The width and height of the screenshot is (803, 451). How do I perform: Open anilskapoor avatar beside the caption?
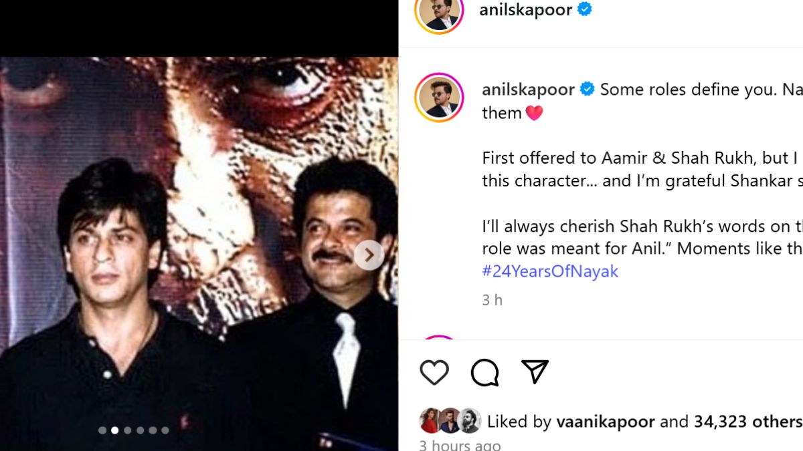[439, 98]
